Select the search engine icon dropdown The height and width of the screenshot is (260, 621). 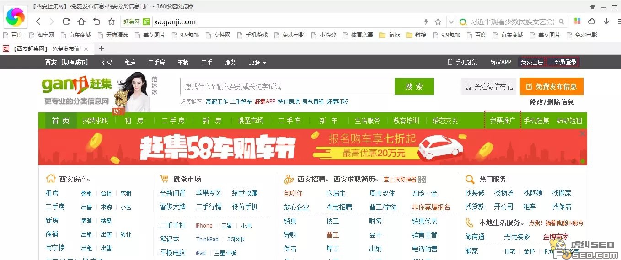(x=463, y=21)
